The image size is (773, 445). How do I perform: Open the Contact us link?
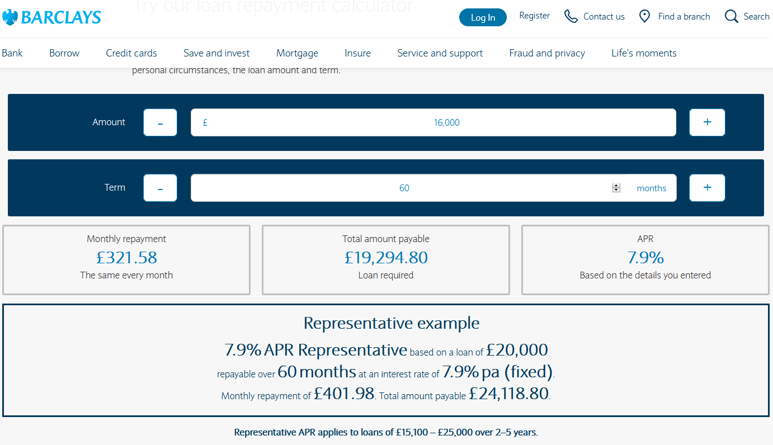(604, 17)
